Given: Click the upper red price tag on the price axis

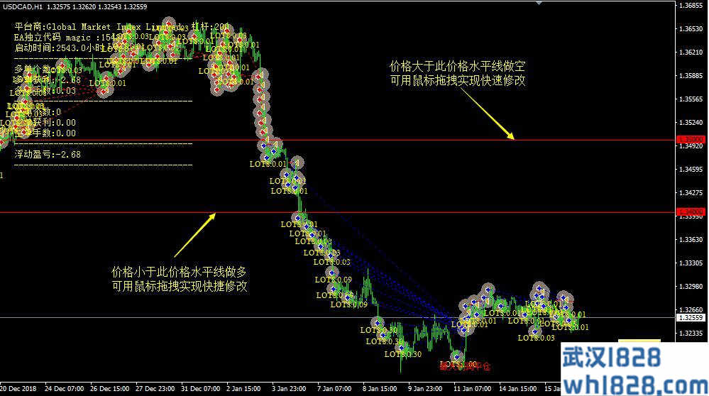Looking at the screenshot, I should point(691,140).
